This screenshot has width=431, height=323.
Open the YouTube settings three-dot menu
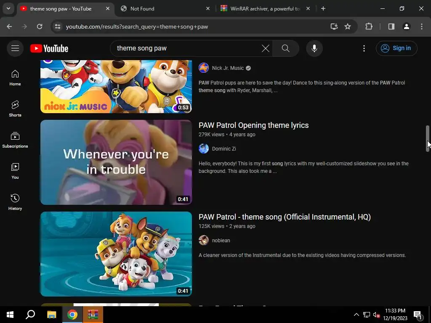(364, 48)
